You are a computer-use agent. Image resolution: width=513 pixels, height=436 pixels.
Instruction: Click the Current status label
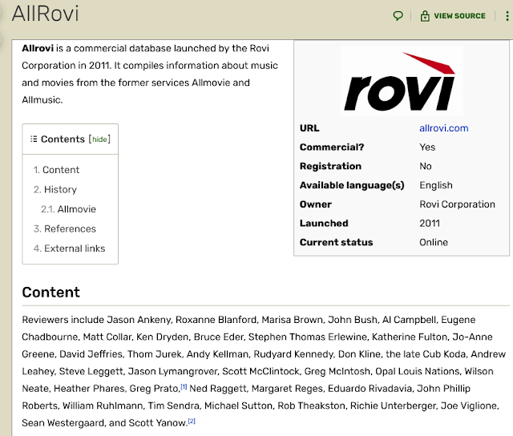[337, 242]
